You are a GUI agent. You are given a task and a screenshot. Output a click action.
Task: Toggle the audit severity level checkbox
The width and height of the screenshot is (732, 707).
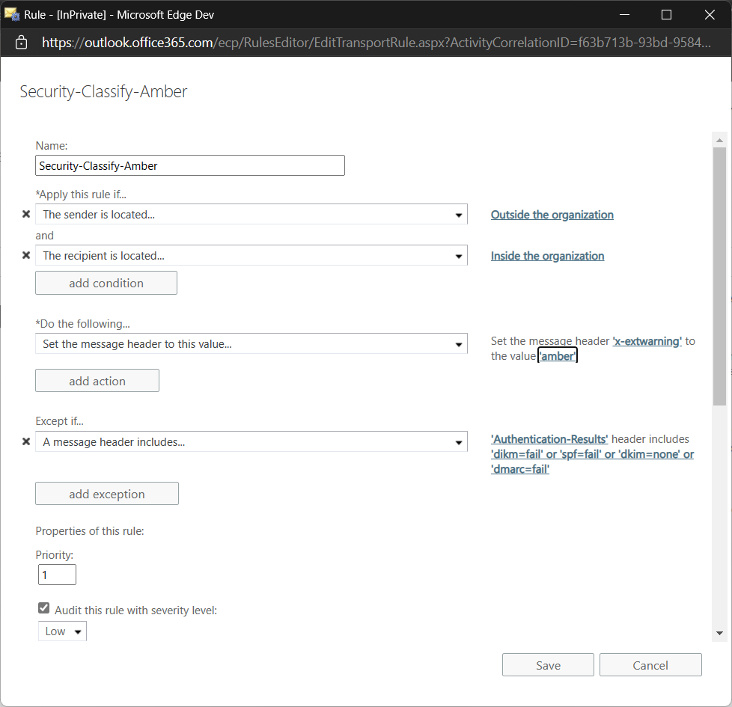[43, 607]
